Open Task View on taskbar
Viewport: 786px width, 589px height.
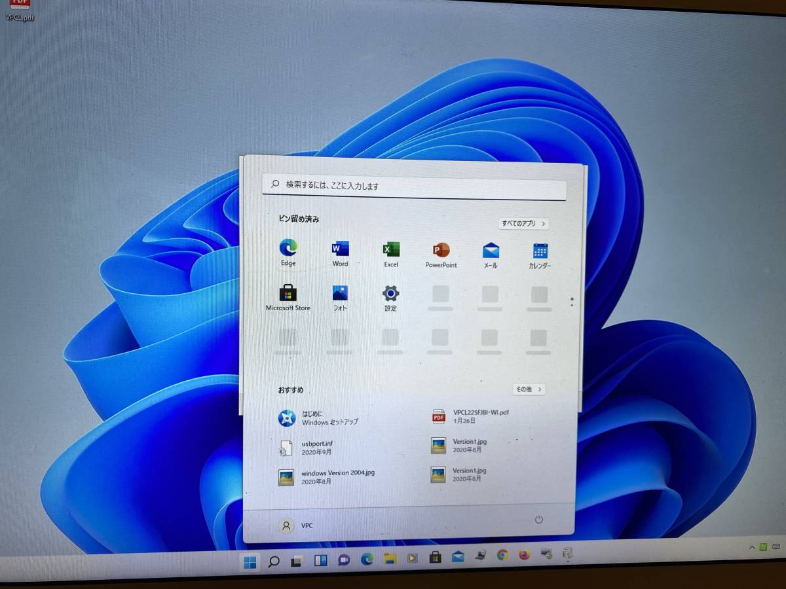coord(296,561)
